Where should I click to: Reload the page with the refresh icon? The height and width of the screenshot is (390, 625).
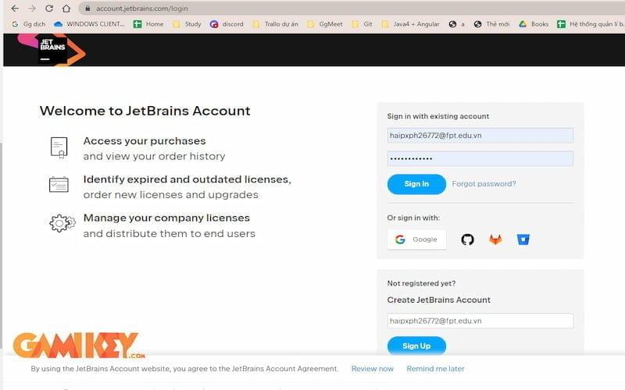(x=49, y=9)
